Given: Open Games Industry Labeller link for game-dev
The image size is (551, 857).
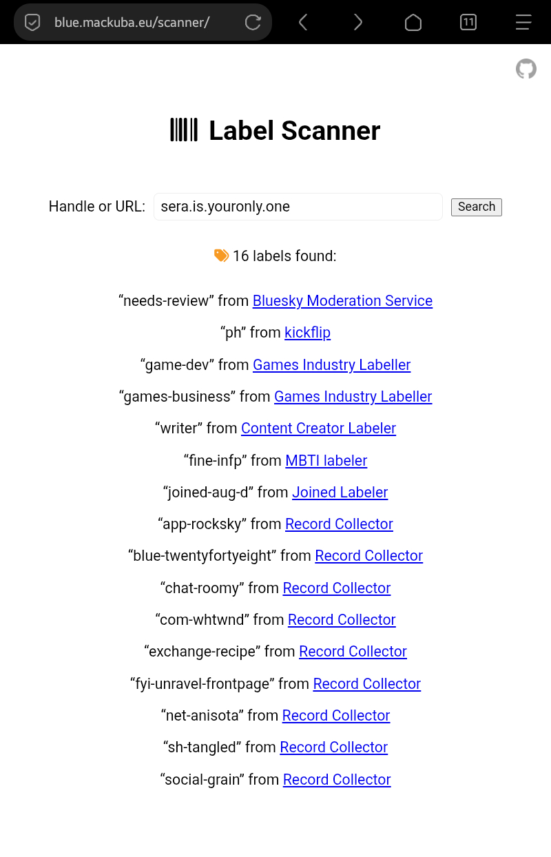Looking at the screenshot, I should tap(331, 365).
